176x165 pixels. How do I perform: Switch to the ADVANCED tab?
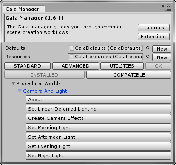tap(76, 66)
